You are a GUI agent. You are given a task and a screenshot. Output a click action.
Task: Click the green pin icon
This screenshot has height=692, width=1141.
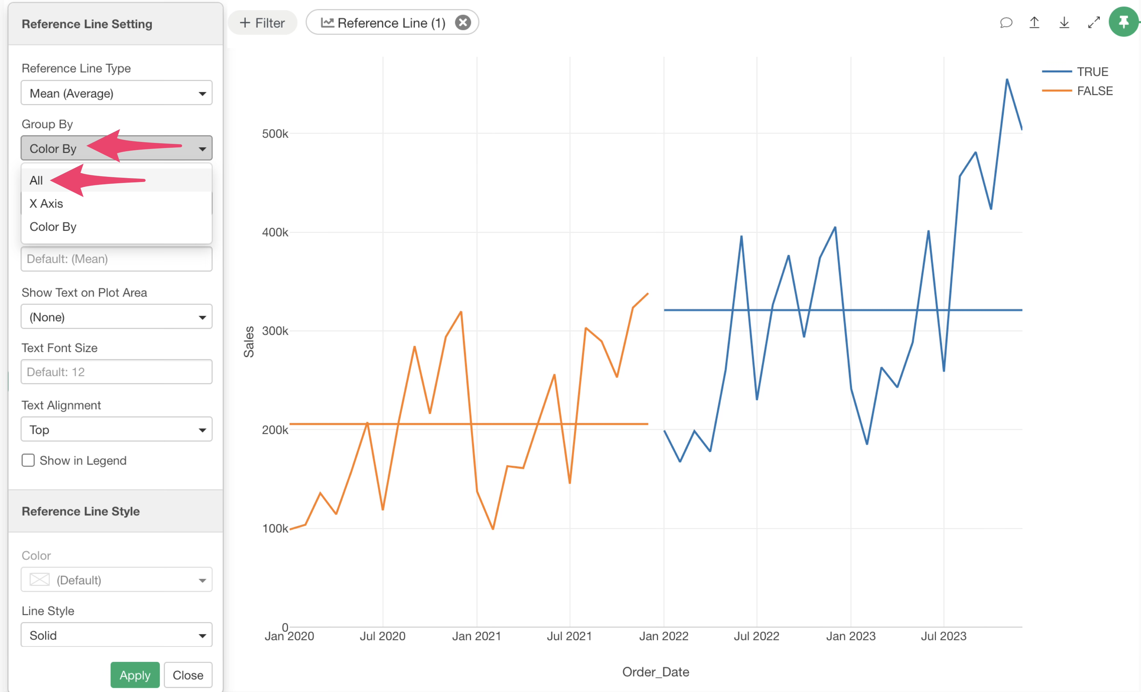1123,22
